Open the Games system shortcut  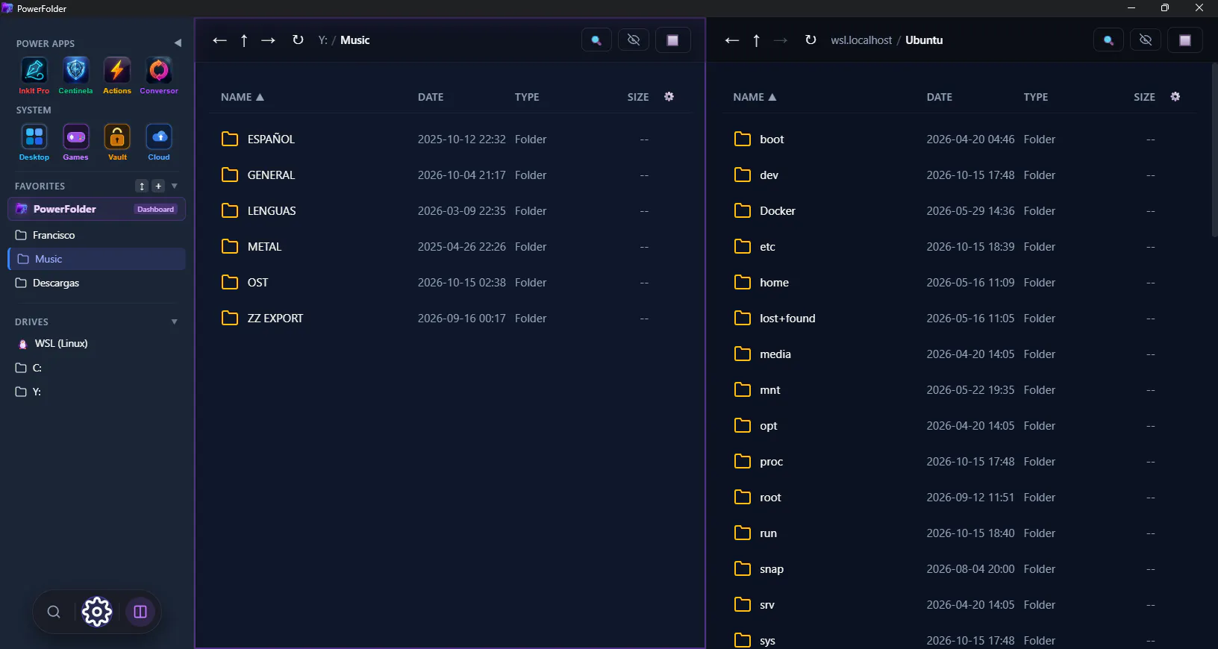[75, 142]
